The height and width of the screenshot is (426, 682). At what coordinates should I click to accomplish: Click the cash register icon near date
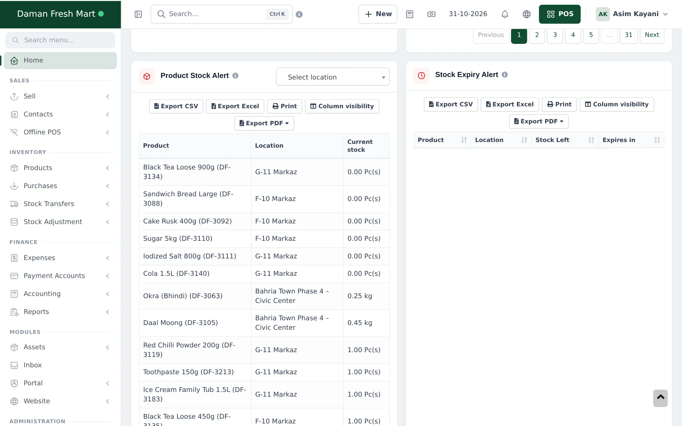(x=431, y=14)
